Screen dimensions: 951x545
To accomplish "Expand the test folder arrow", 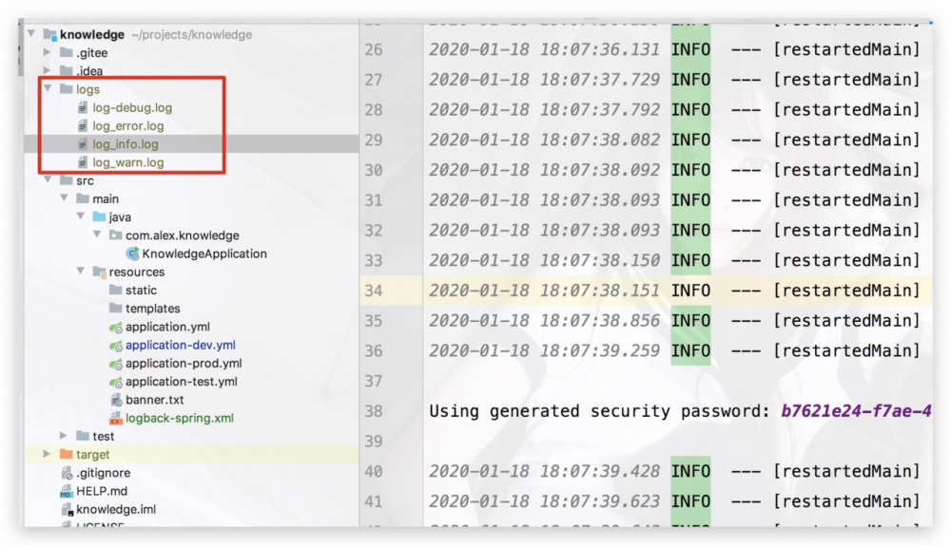I will click(64, 436).
